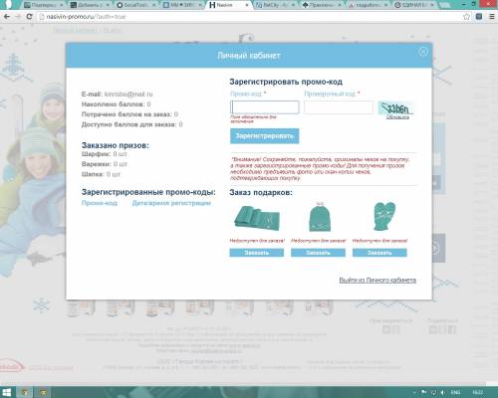The image size is (498, 398).
Task: Refresh captcha via Обновить link
Action: (x=397, y=117)
